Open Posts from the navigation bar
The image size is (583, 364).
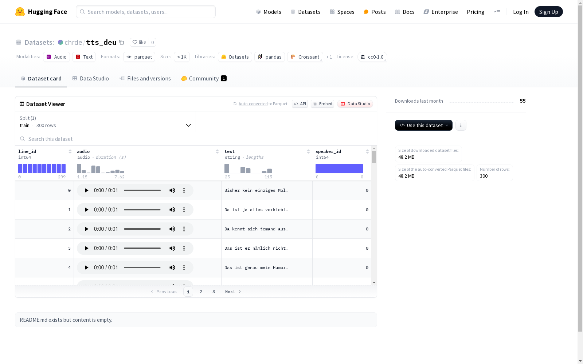[375, 12]
